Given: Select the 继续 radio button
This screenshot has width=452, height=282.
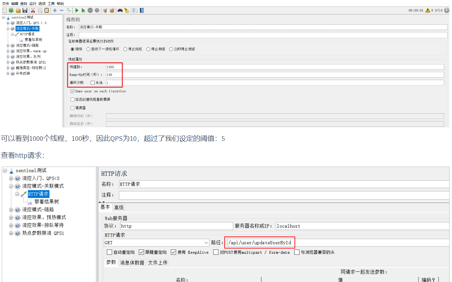Looking at the screenshot, I should coord(73,49).
